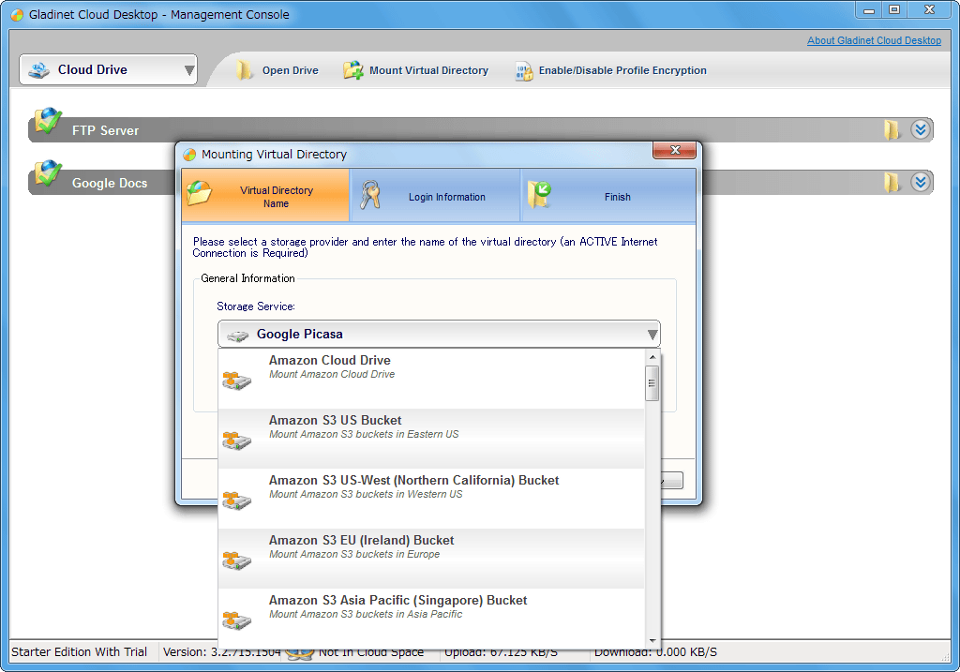Click the profile encryption icon

(x=523, y=71)
